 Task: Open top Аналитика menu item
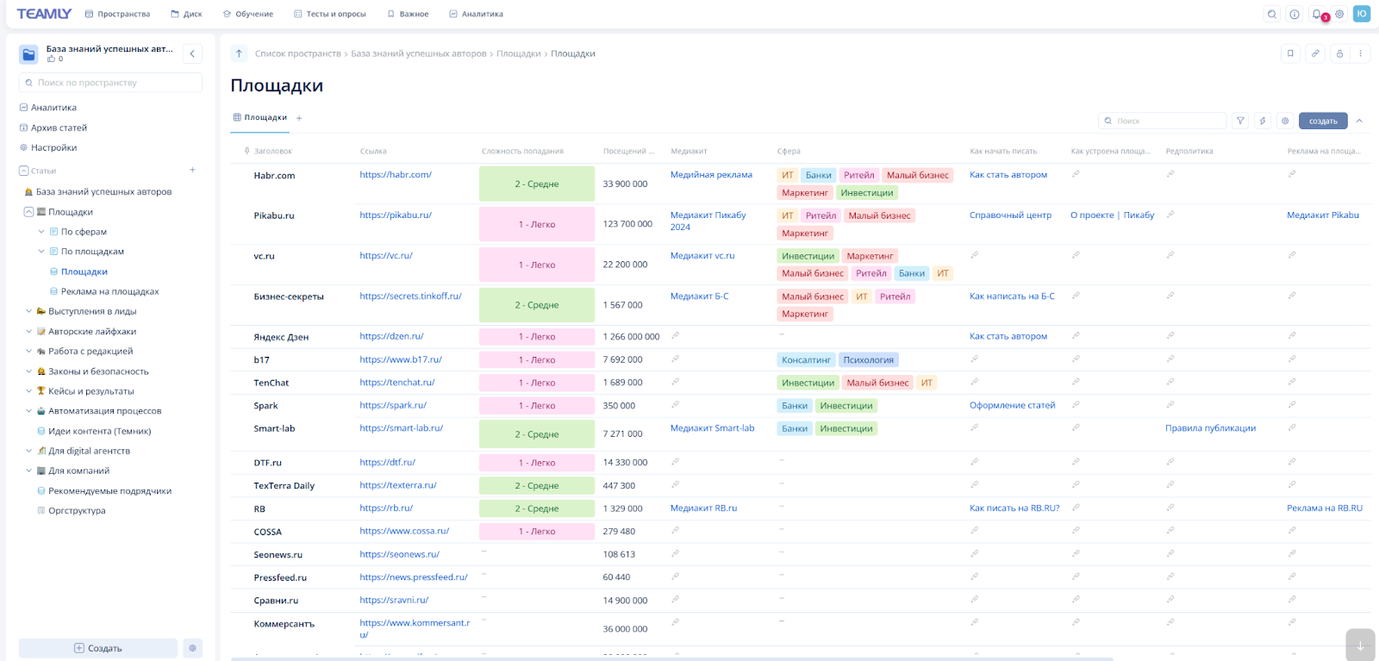click(x=476, y=14)
